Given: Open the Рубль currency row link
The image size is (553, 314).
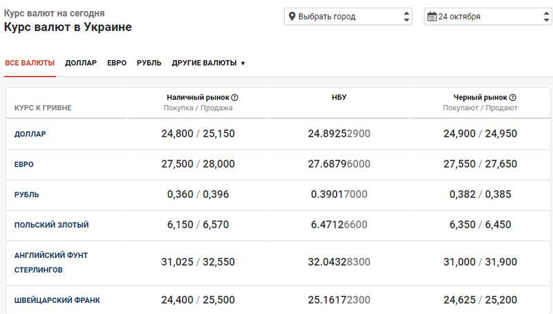Looking at the screenshot, I should coord(27,194).
